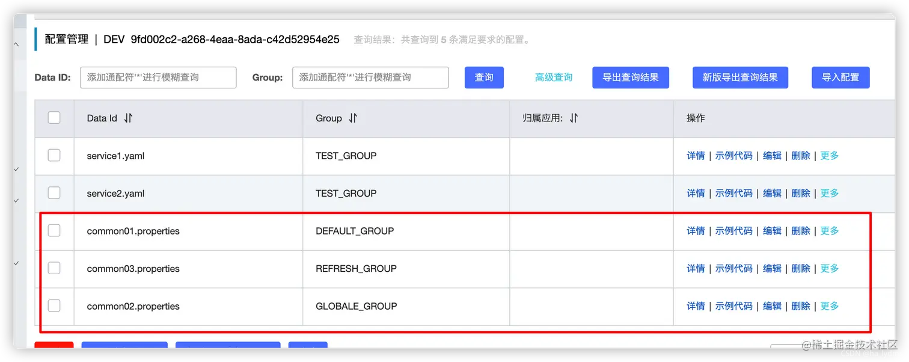
Task: Click 删除 for service1.yaml
Action: tap(801, 156)
